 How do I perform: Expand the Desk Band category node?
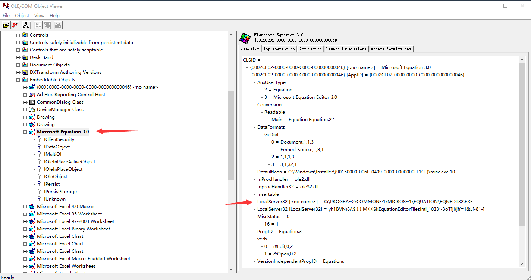tap(18, 57)
